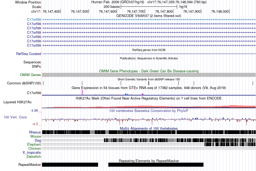Open the RefSeq Curated track label

click(29, 54)
